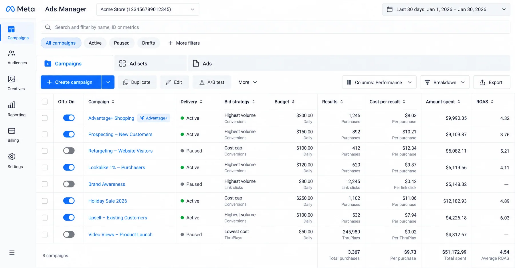
Task: Click the $51,172.99 total spent value
Action: (454, 252)
